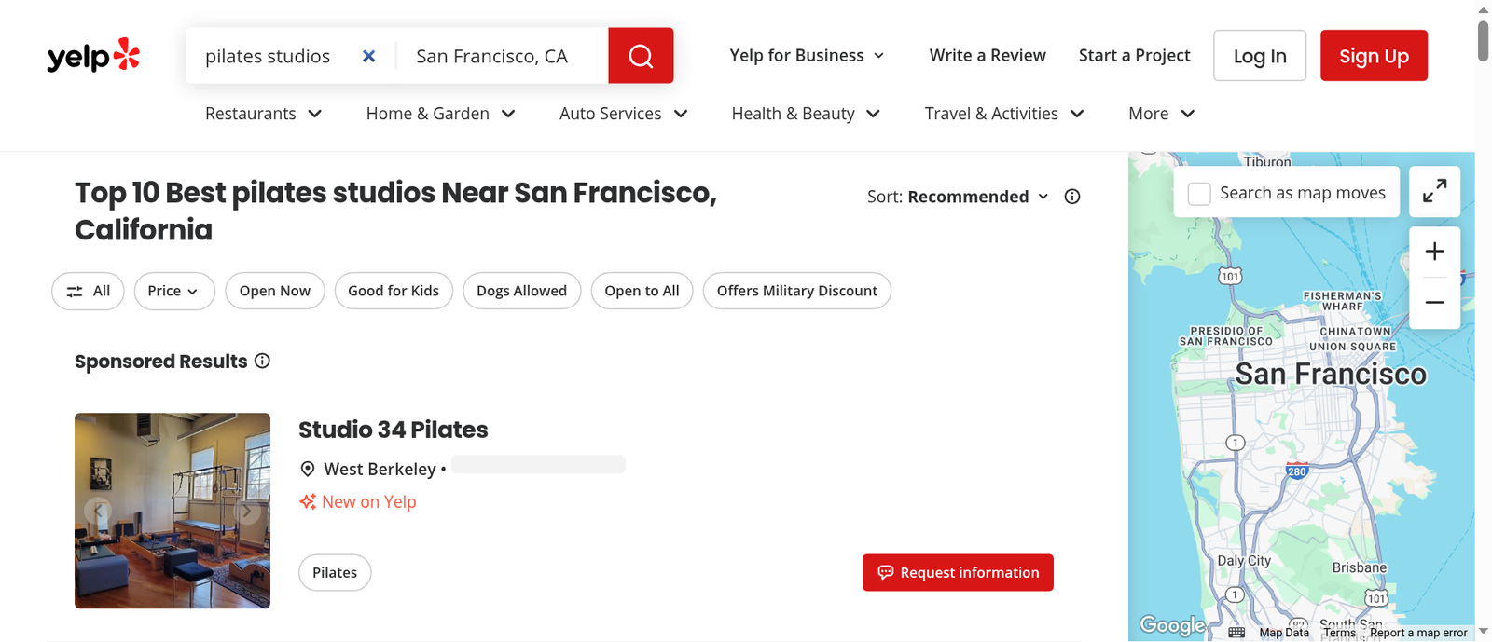Click the Sponsored Results info icon
The width and height of the screenshot is (1492, 642).
coord(263,361)
